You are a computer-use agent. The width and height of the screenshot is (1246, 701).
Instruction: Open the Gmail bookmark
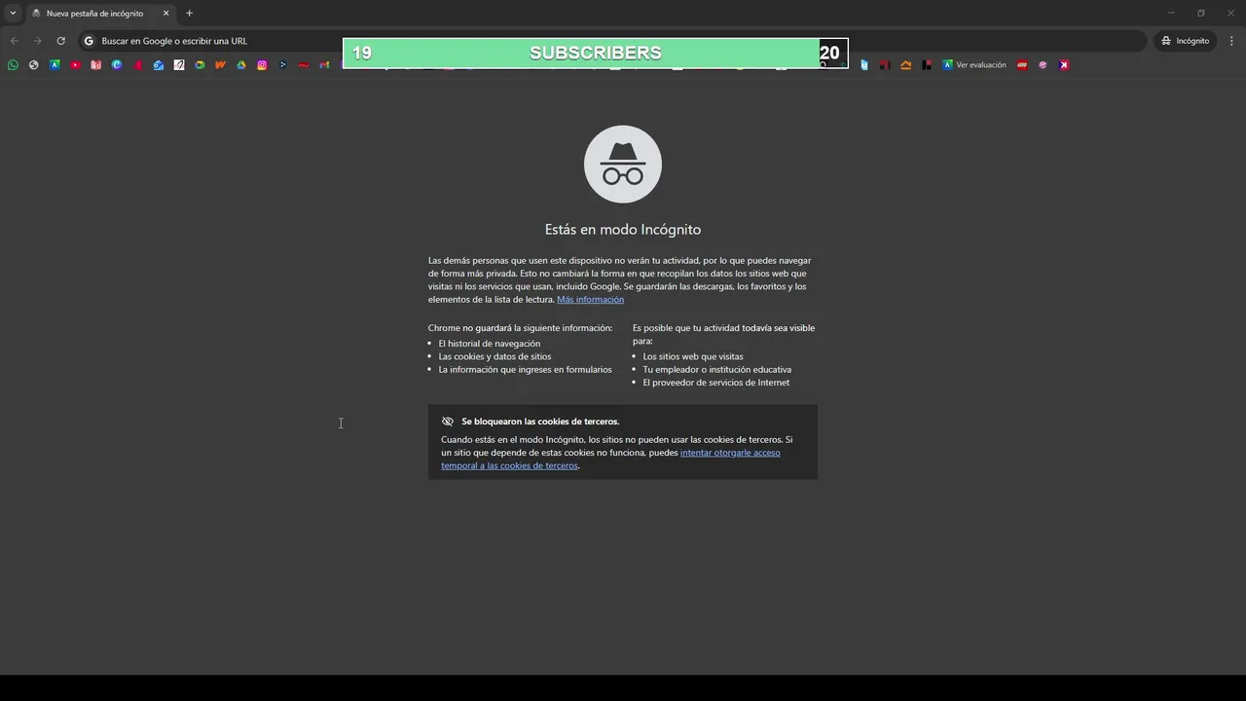tap(324, 65)
